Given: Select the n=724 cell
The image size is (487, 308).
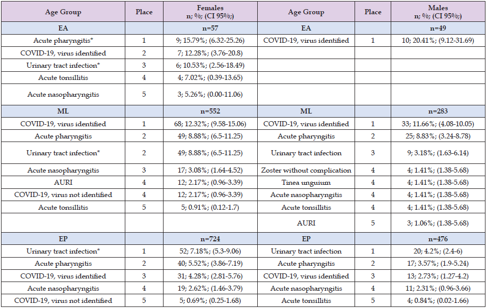Looking at the screenshot, I should (210, 239).
